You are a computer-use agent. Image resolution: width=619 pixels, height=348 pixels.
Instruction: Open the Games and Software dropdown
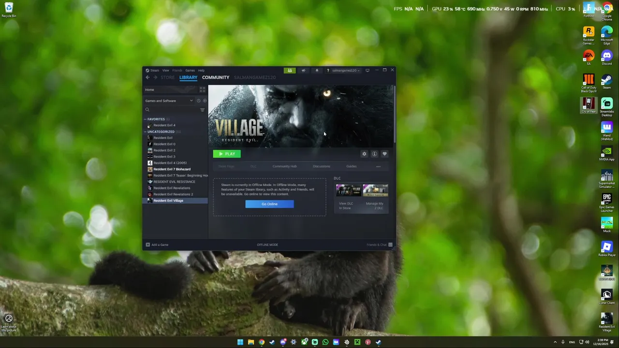pos(169,101)
